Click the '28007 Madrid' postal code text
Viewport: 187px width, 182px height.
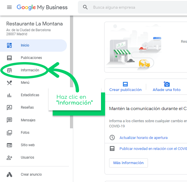(17, 34)
